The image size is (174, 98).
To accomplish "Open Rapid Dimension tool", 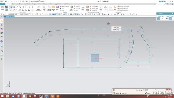I will point(39,8).
